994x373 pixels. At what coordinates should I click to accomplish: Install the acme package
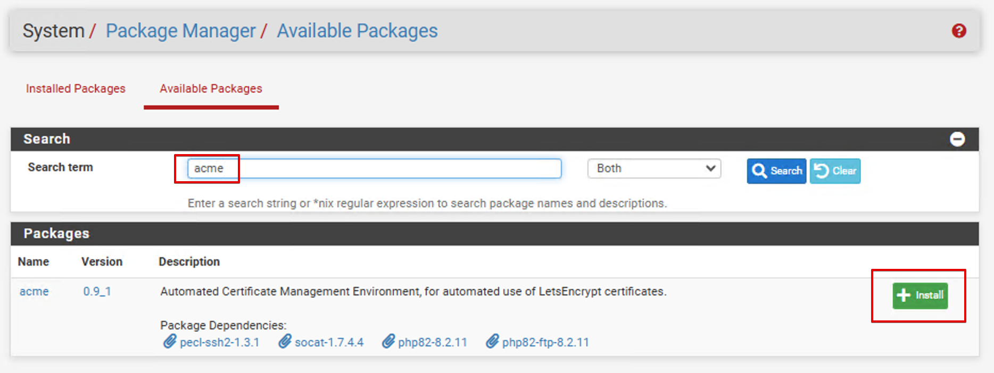click(920, 295)
